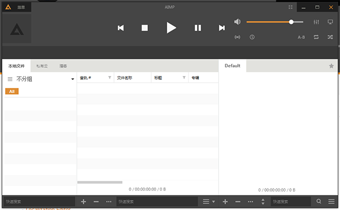This screenshot has width=340, height=210.
Task: Add tracks to playlist with plus icon
Action: pyautogui.click(x=225, y=202)
